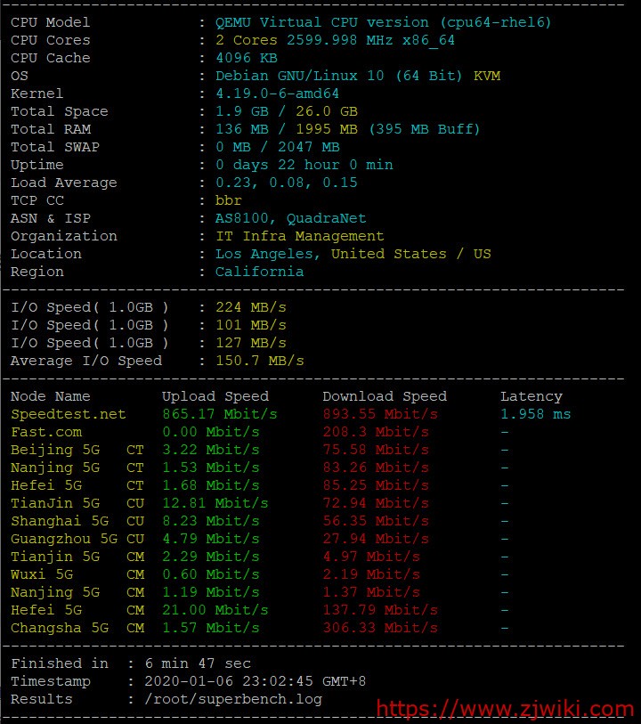Click the /root/superbench.log results path
Viewport: 641px width, 724px height.
tap(232, 699)
